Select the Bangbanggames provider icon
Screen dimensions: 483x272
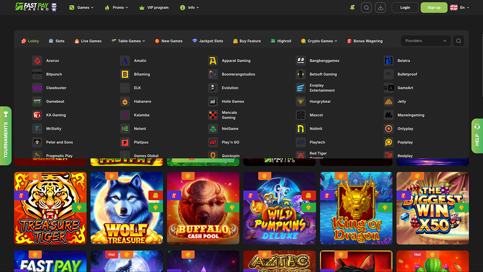[301, 61]
